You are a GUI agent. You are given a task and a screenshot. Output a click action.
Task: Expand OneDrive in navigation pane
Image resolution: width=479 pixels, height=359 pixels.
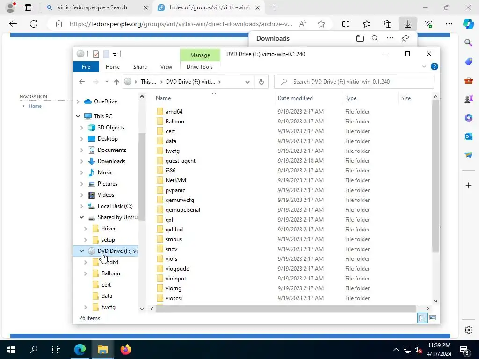click(78, 101)
